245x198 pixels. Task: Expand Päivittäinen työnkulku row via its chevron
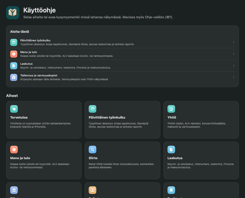point(234,42)
